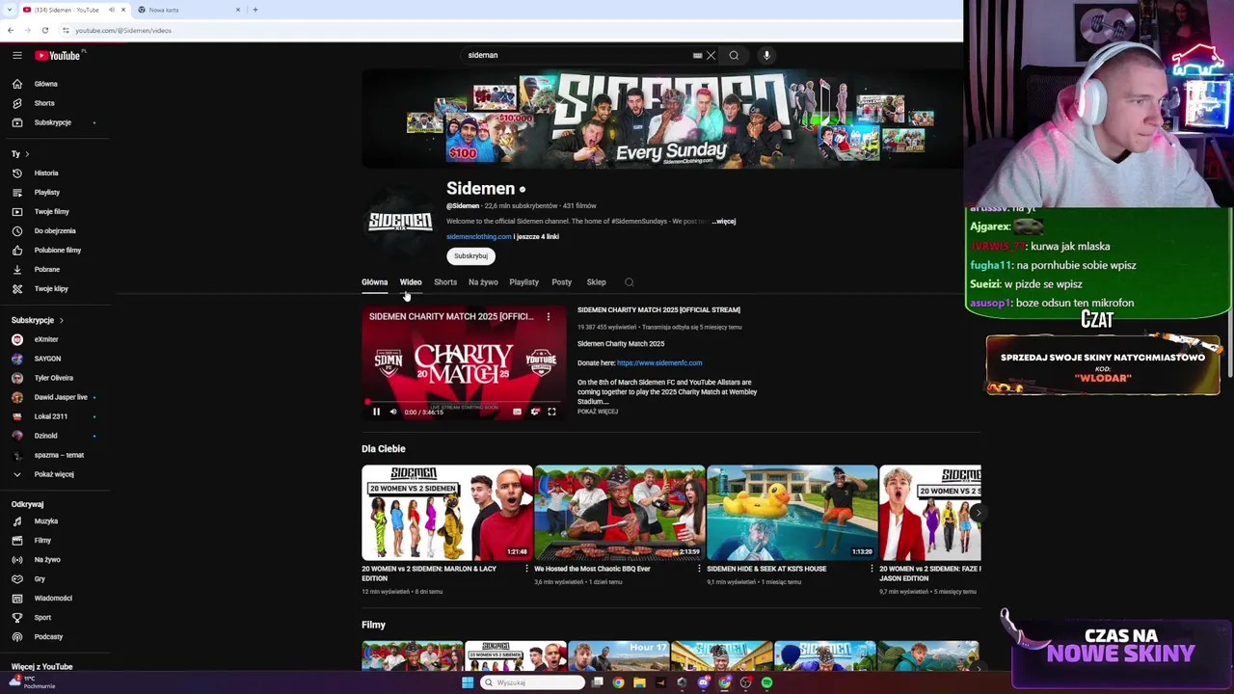Open the Chrome tab search dropdown
The image size is (1234, 694).
click(10, 10)
